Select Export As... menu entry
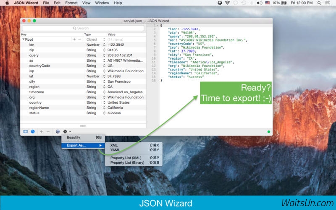336x210 pixels. pos(83,145)
